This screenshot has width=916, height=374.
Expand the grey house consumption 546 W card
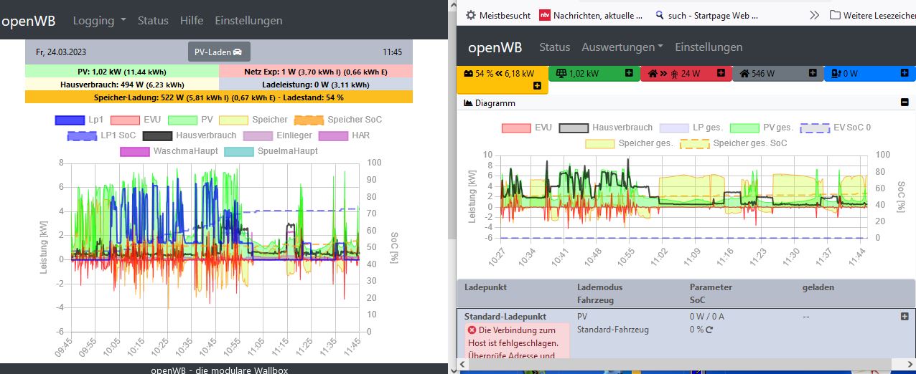[x=813, y=73]
